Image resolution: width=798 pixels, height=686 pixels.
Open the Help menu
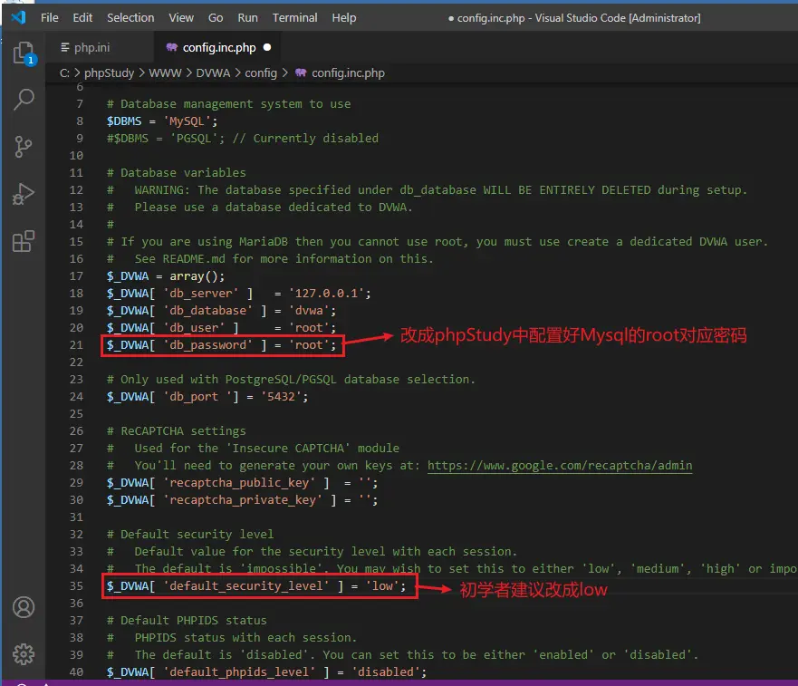click(344, 18)
